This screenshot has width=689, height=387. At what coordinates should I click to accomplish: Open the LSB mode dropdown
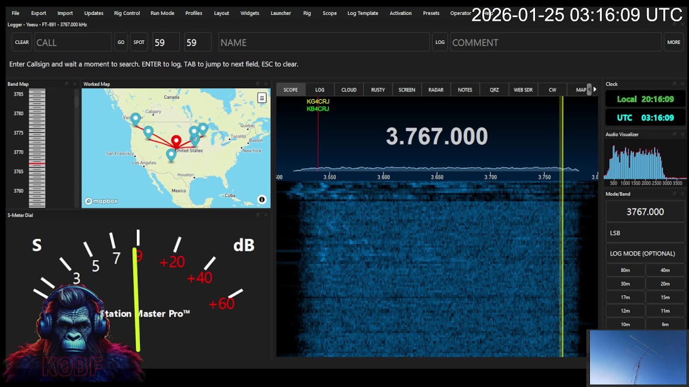[x=645, y=233]
